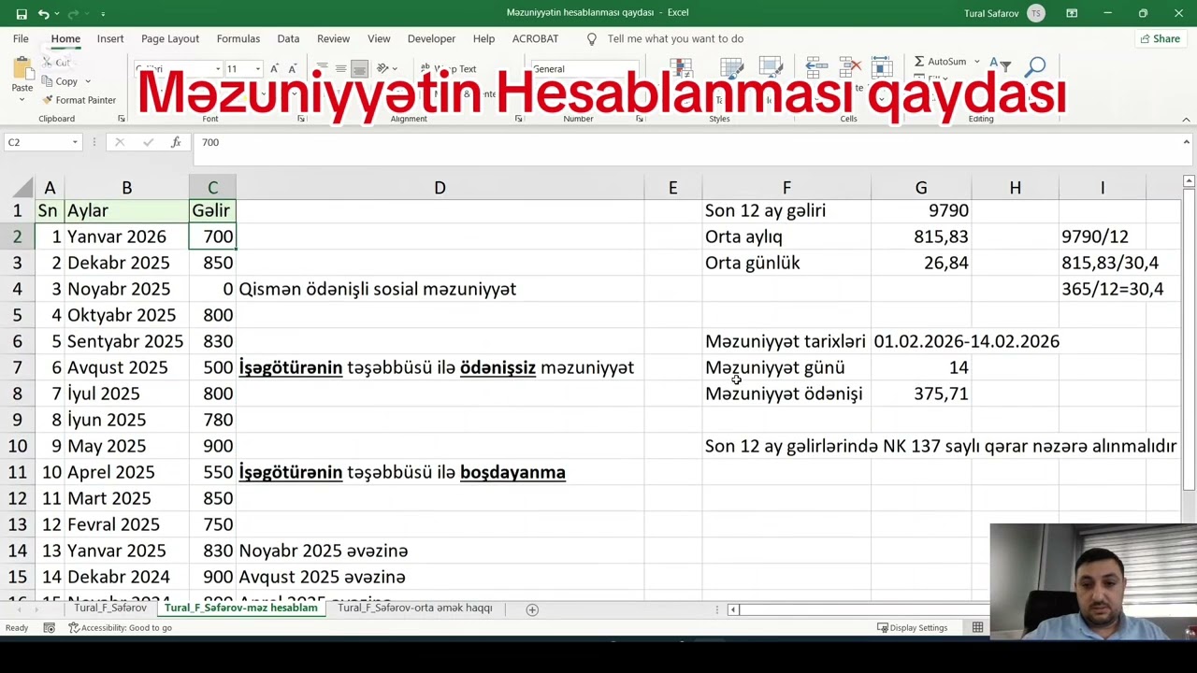This screenshot has width=1197, height=673.
Task: Open the General number format box
Action: [x=584, y=69]
